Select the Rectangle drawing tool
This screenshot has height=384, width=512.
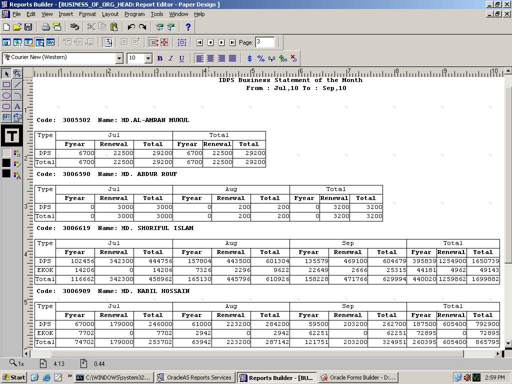pyautogui.click(x=6, y=84)
